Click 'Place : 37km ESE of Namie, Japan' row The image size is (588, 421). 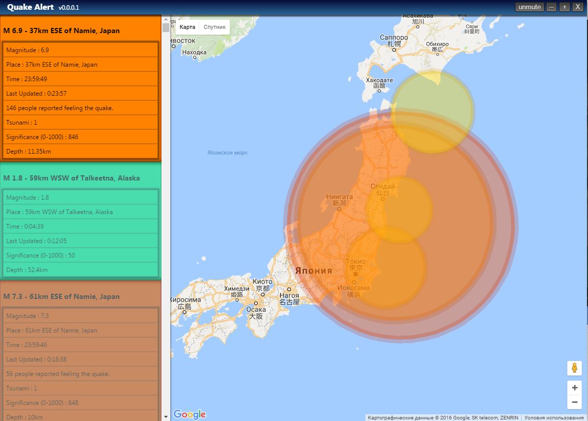coord(80,65)
